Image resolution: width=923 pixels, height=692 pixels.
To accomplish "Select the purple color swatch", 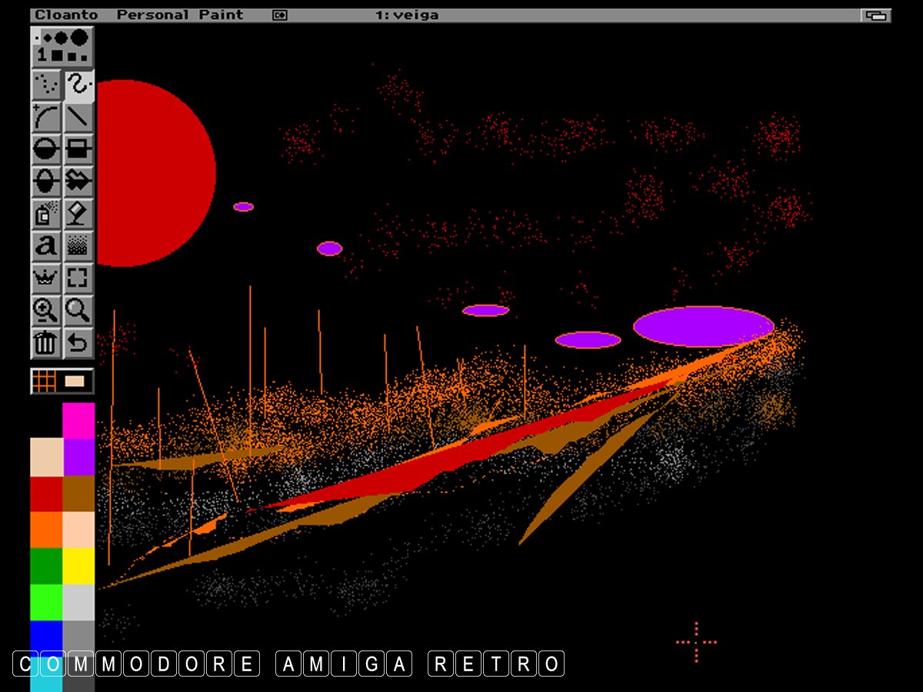I will point(78,457).
